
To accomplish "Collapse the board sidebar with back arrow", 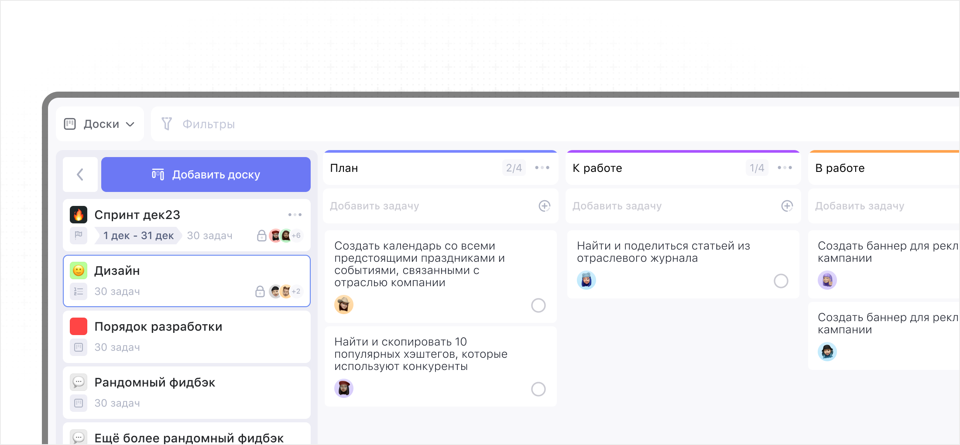I will [x=80, y=175].
